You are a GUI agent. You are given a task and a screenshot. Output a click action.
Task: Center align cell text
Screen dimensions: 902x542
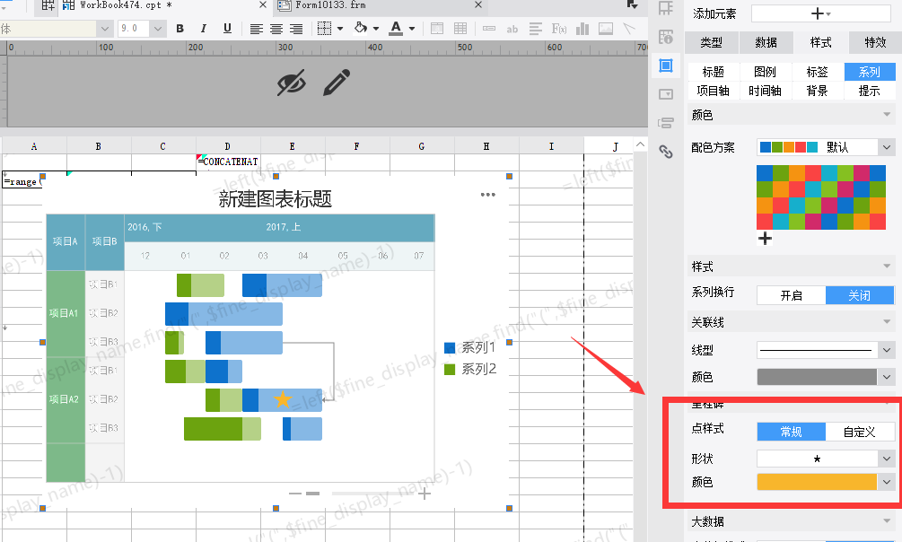click(x=276, y=29)
